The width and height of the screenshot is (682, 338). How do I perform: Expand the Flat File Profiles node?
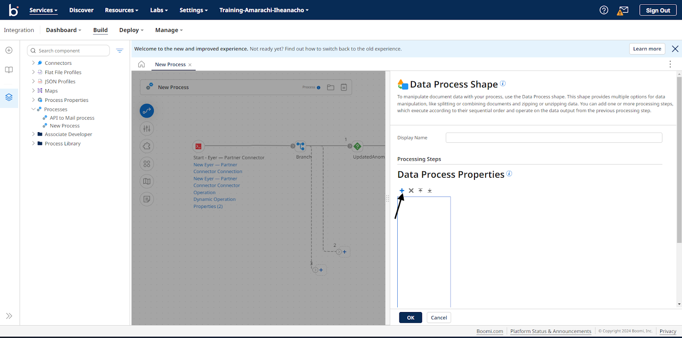[33, 72]
